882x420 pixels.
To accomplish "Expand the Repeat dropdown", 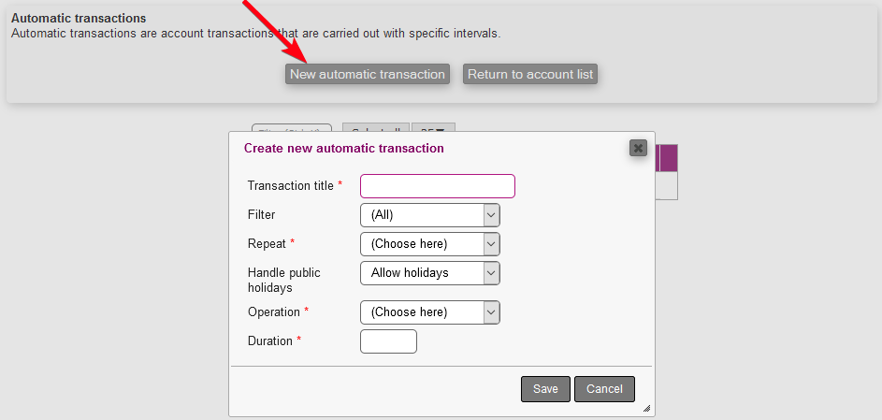I will pos(429,244).
